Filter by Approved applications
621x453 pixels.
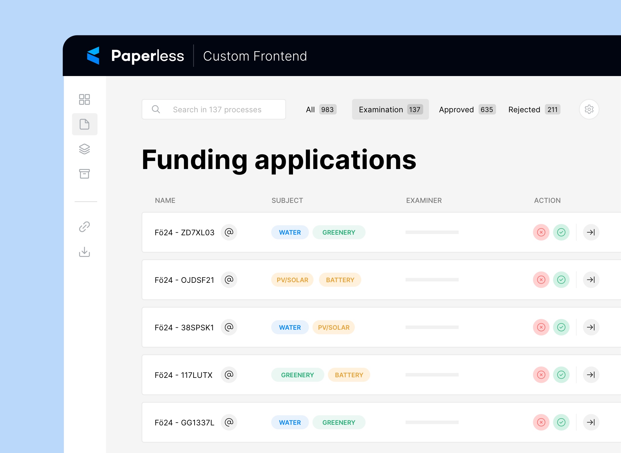pyautogui.click(x=466, y=109)
